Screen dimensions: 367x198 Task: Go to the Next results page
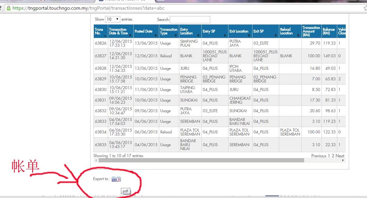click(340, 156)
